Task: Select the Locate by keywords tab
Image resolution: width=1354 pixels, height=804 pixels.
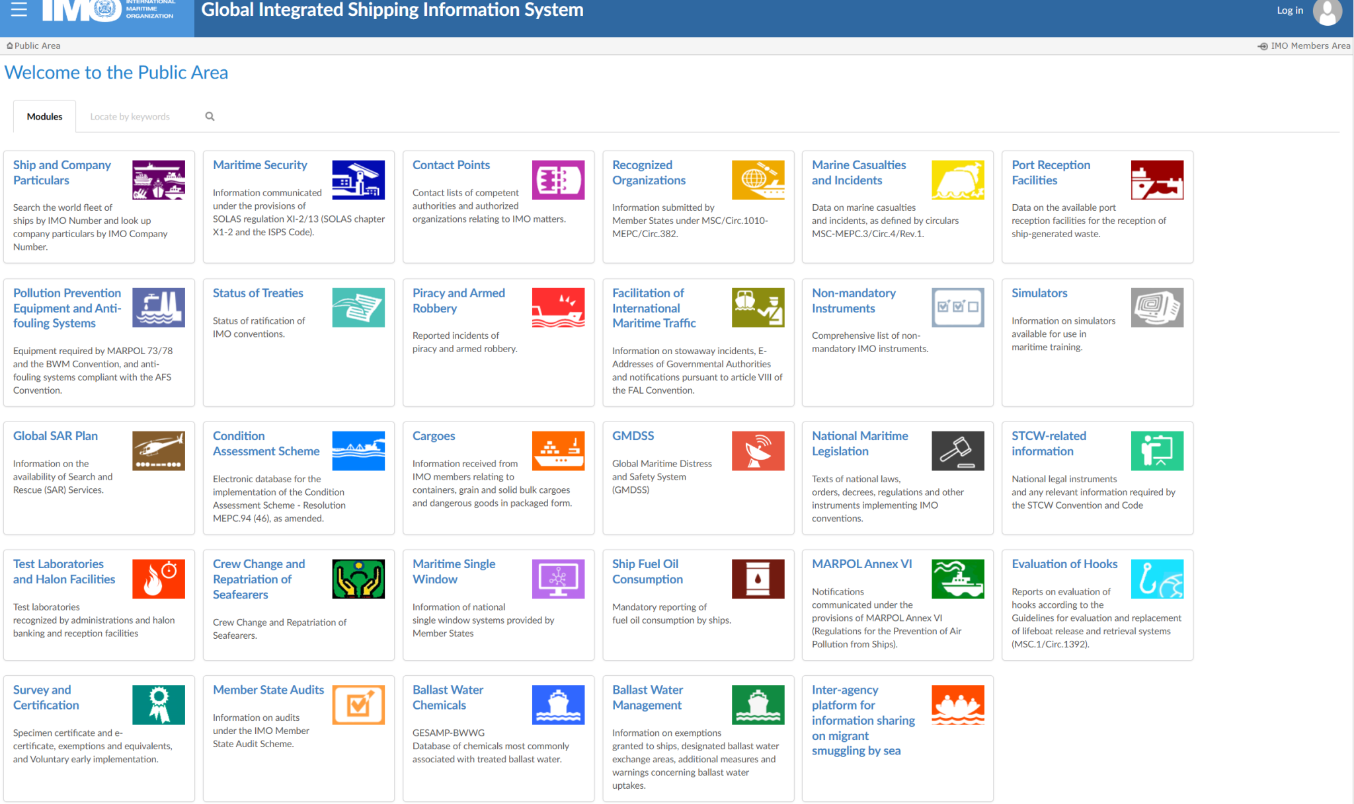Action: pos(130,116)
